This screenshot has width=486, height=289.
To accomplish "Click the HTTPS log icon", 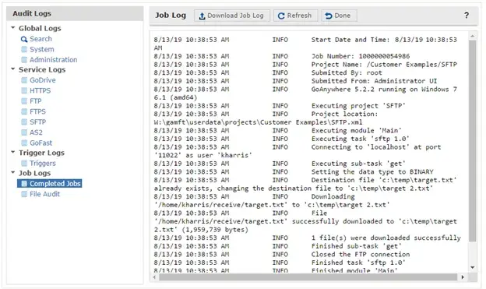I will click(24, 90).
